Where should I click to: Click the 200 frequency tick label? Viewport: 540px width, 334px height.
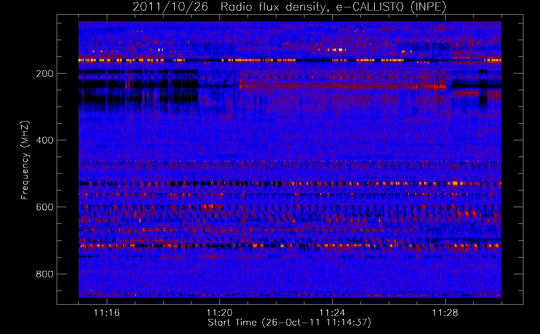point(45,73)
